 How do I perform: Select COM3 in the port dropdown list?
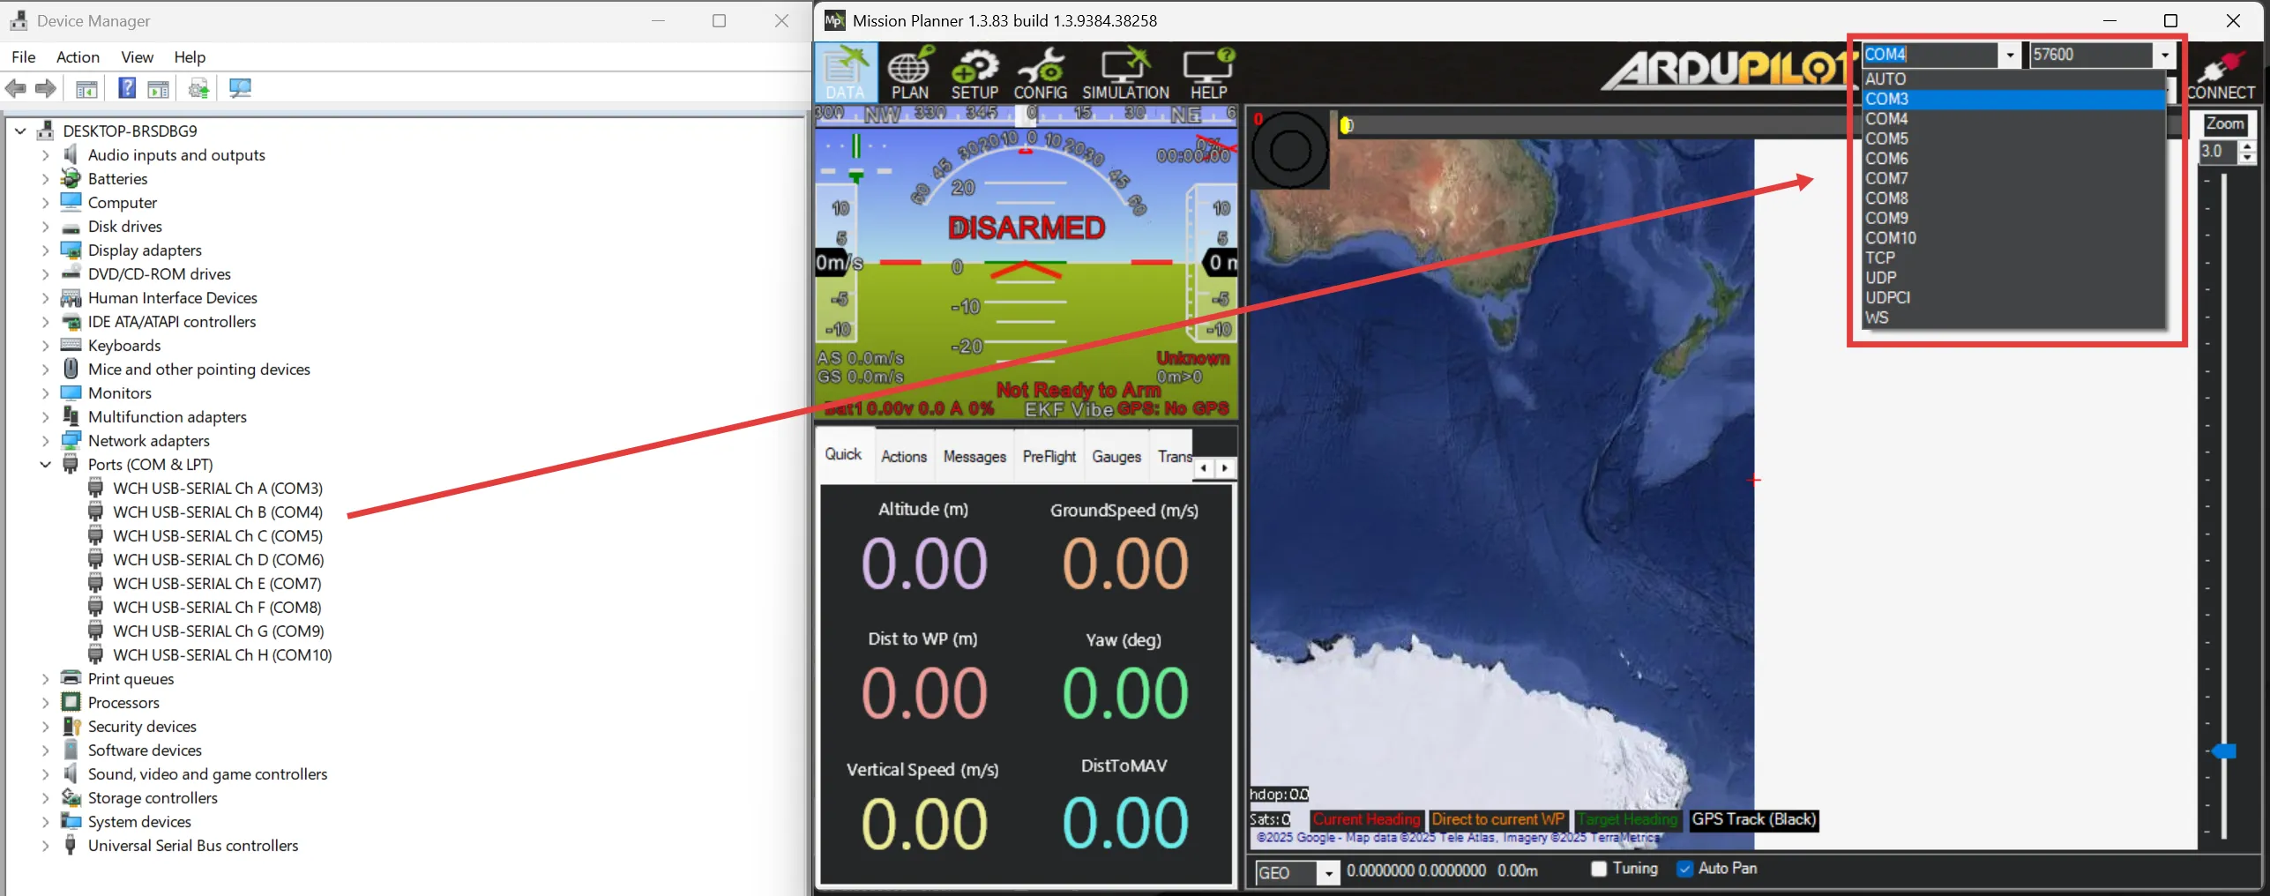tap(2014, 99)
